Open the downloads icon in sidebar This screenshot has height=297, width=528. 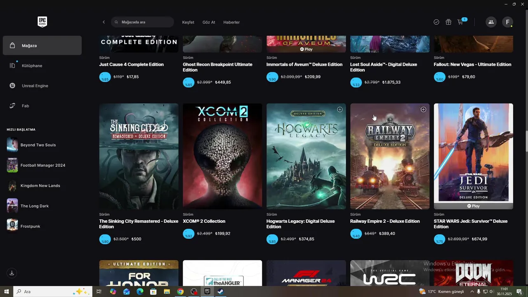coord(12,273)
